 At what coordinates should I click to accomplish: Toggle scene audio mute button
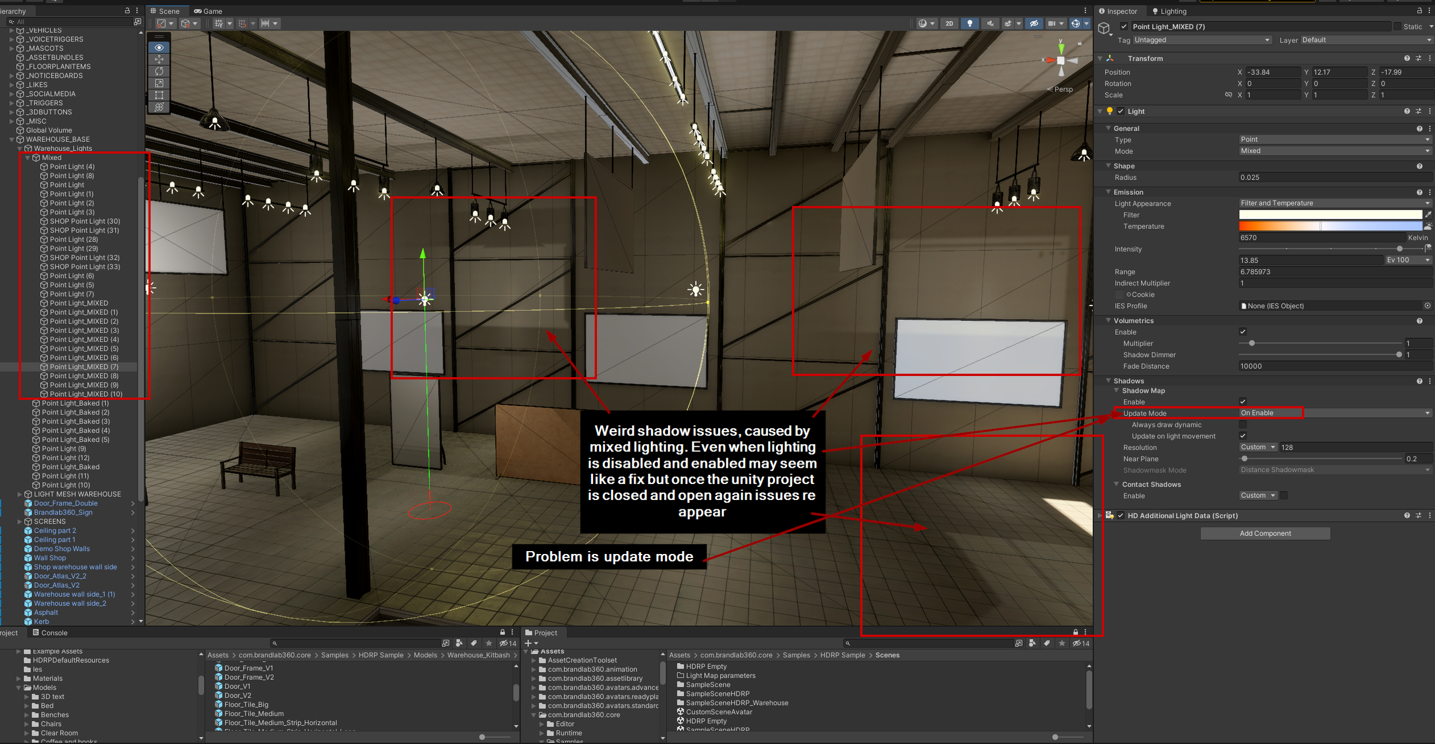(990, 24)
